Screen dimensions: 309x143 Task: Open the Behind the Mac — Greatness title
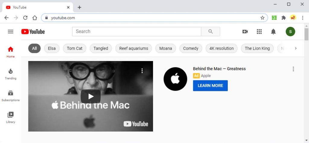pyautogui.click(x=219, y=69)
